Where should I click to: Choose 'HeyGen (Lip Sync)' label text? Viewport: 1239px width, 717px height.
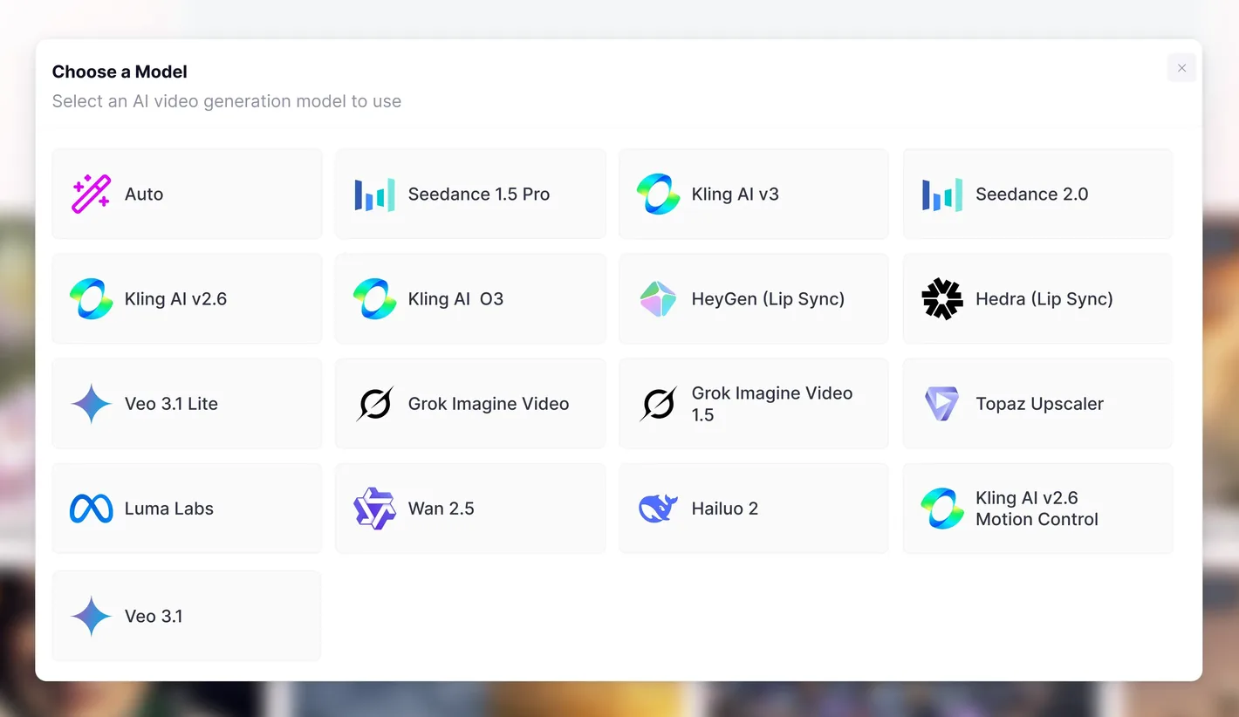pos(769,299)
